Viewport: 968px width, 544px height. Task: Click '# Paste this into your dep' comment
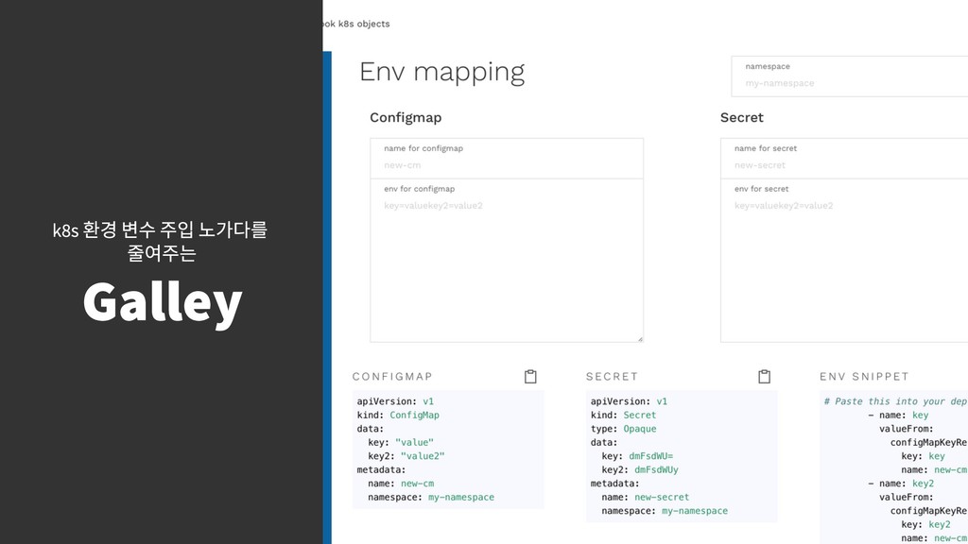coord(896,401)
